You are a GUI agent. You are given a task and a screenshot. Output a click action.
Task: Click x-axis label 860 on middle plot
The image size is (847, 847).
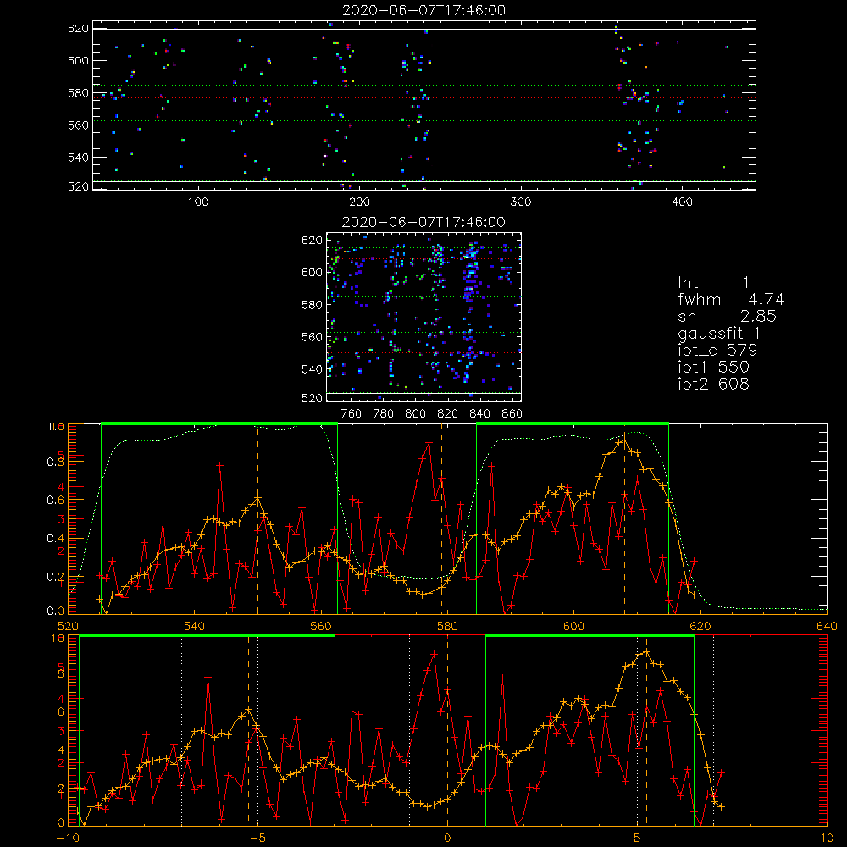(512, 414)
